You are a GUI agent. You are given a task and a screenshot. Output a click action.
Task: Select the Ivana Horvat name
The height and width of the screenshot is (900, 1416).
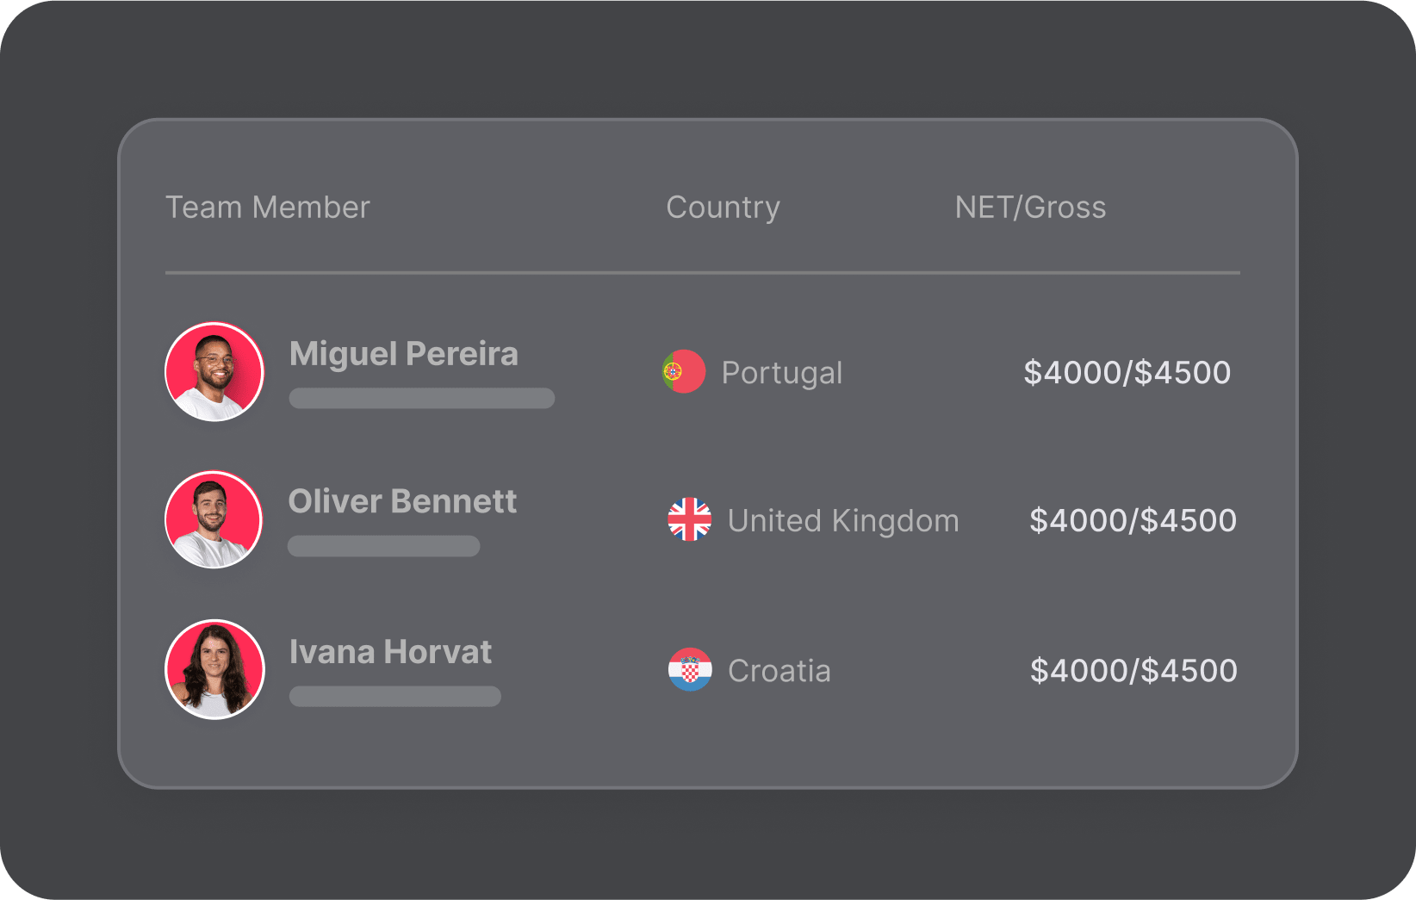[x=390, y=652]
